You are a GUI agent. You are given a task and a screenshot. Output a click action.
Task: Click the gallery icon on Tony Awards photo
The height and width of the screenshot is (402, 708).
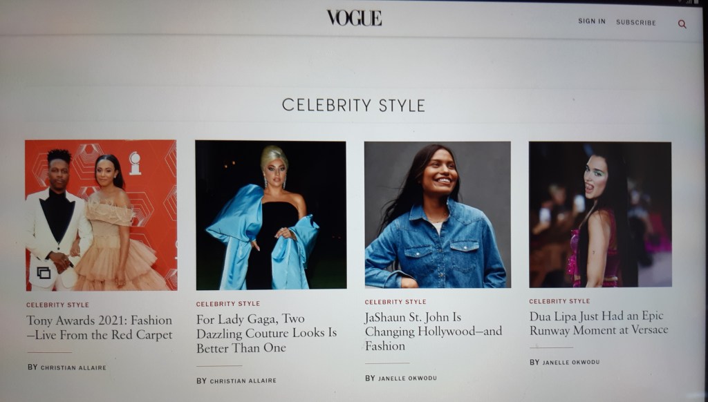(44, 273)
